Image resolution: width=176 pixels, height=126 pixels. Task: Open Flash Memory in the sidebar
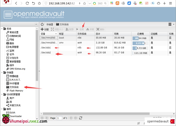coord(16,91)
